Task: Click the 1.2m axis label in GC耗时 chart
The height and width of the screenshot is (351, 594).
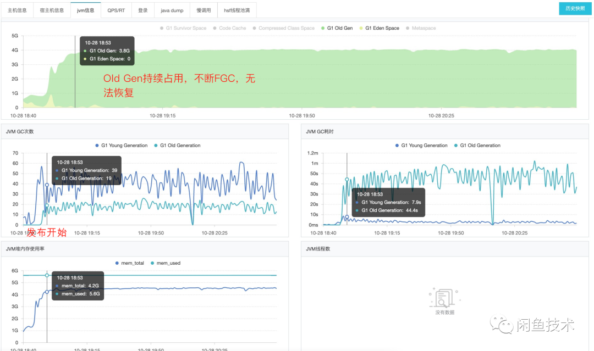Action: point(312,153)
